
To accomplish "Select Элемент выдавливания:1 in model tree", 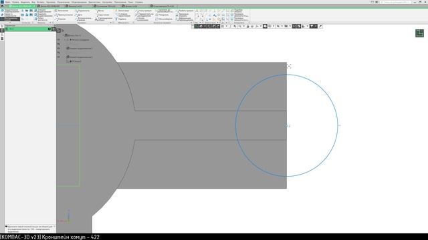I will [x=80, y=49].
